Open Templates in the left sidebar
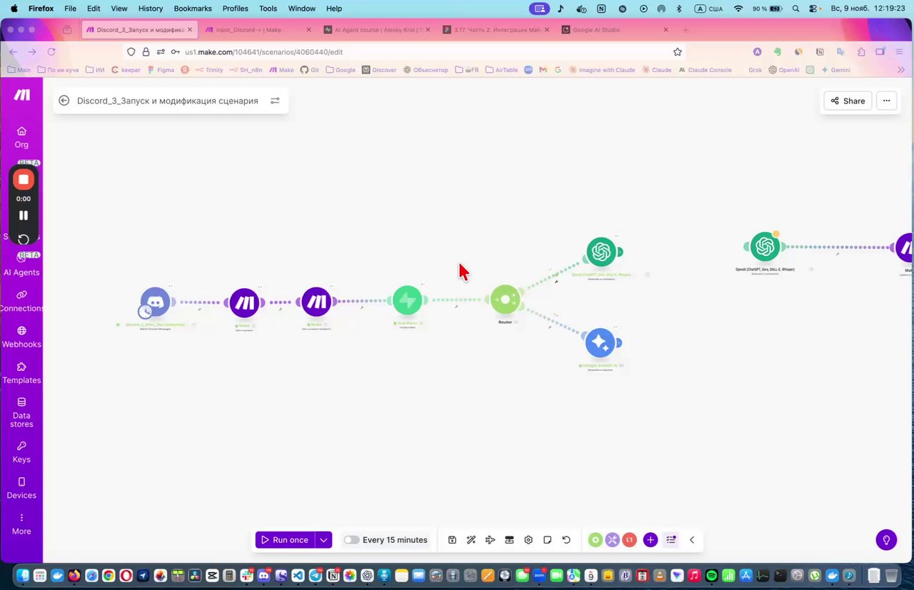The width and height of the screenshot is (914, 590). click(21, 373)
